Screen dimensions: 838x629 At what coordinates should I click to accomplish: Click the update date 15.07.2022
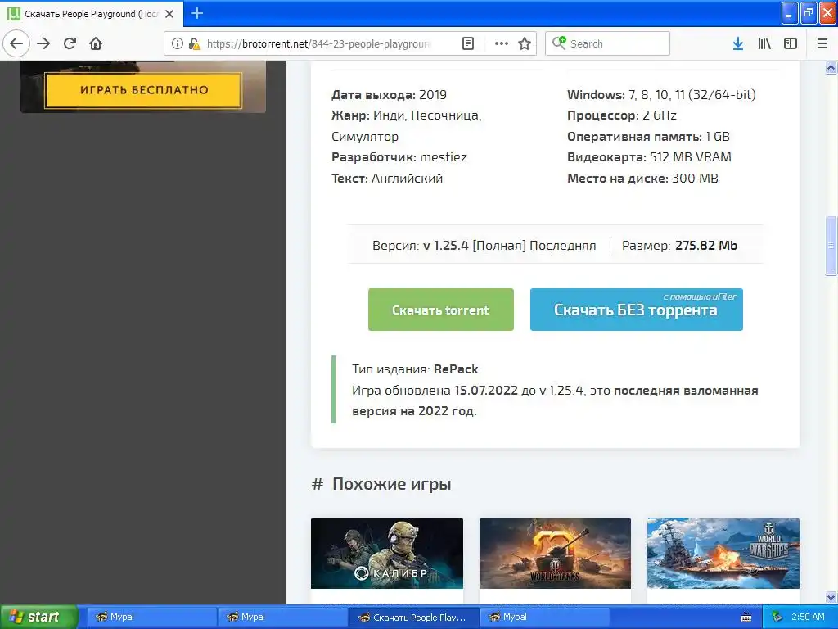(486, 391)
